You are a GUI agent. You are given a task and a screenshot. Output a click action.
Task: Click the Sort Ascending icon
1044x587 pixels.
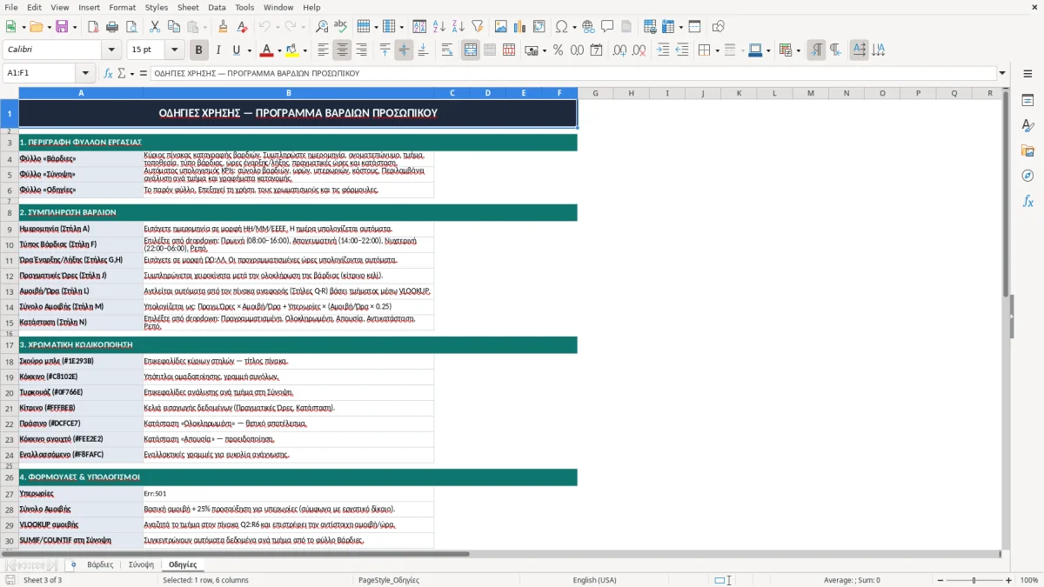439,27
